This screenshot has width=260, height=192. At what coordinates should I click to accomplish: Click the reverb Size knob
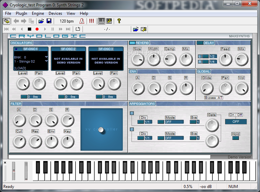coord(138,59)
